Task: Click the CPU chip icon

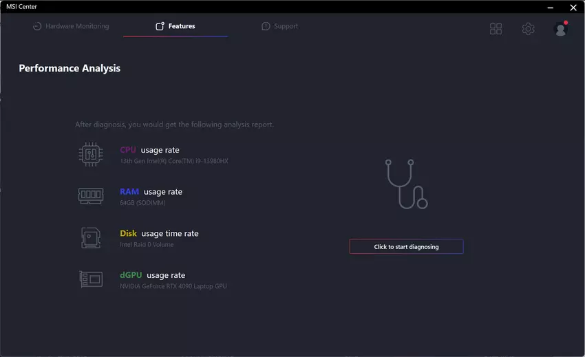Action: (x=90, y=154)
